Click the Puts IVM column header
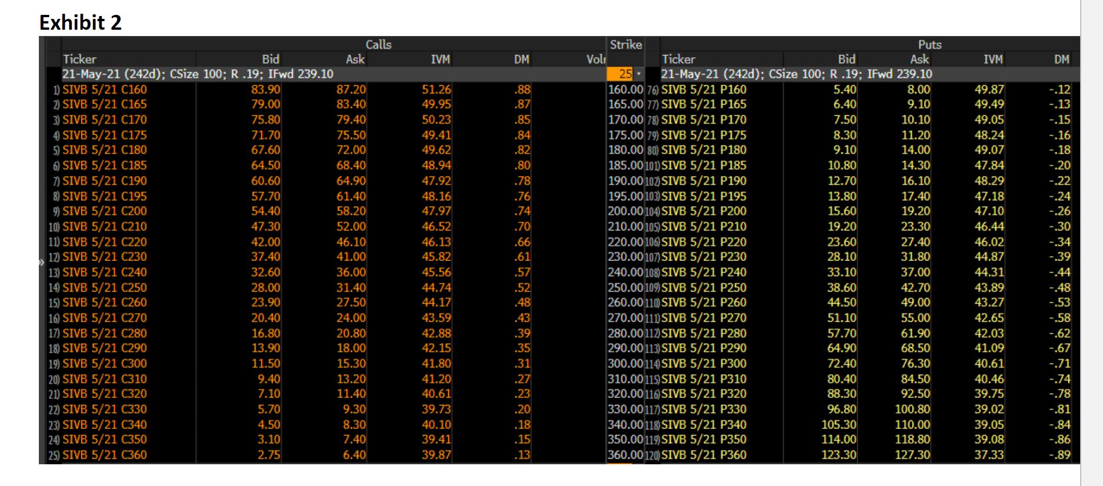The image size is (1103, 486). pyautogui.click(x=993, y=59)
